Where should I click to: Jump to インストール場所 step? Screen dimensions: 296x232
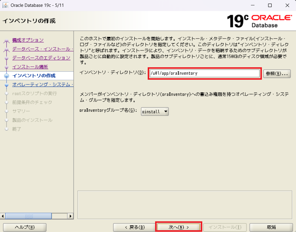click(x=30, y=67)
